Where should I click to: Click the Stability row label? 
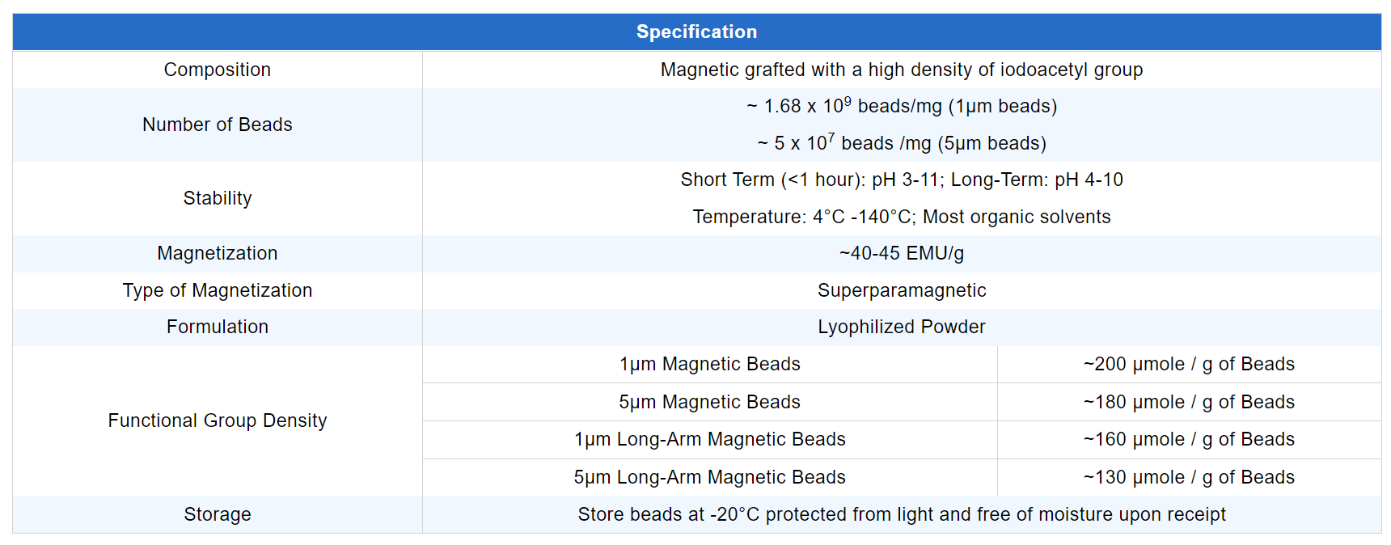pos(217,198)
